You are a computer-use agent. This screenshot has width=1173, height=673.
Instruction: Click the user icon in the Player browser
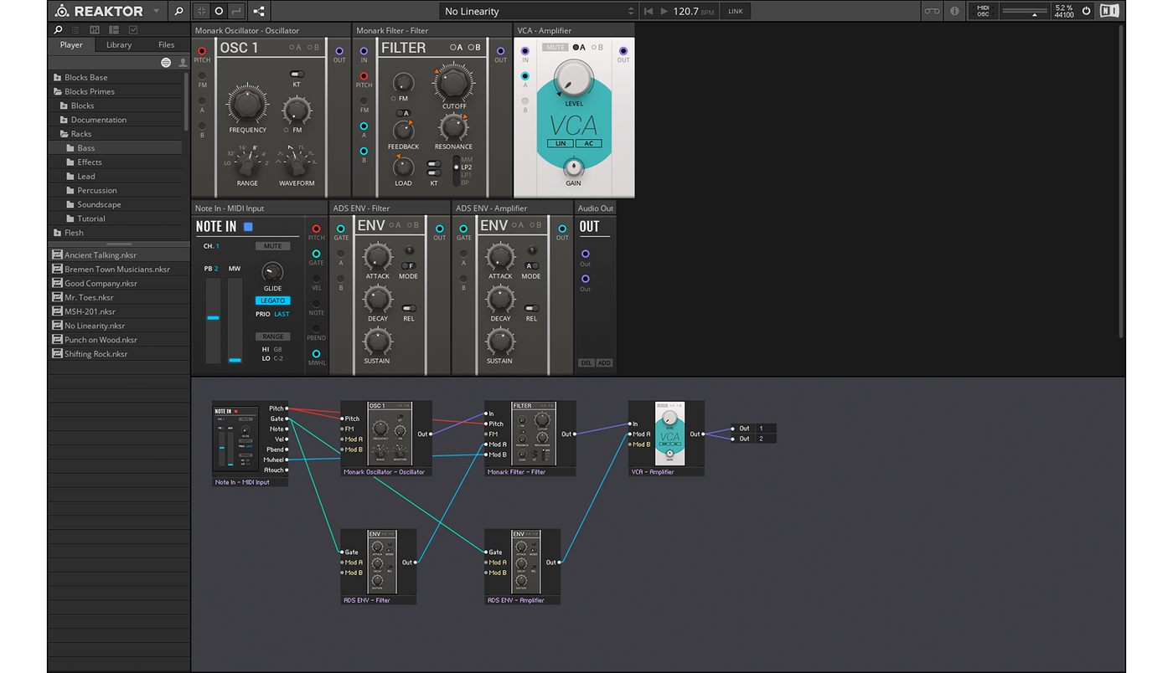182,63
